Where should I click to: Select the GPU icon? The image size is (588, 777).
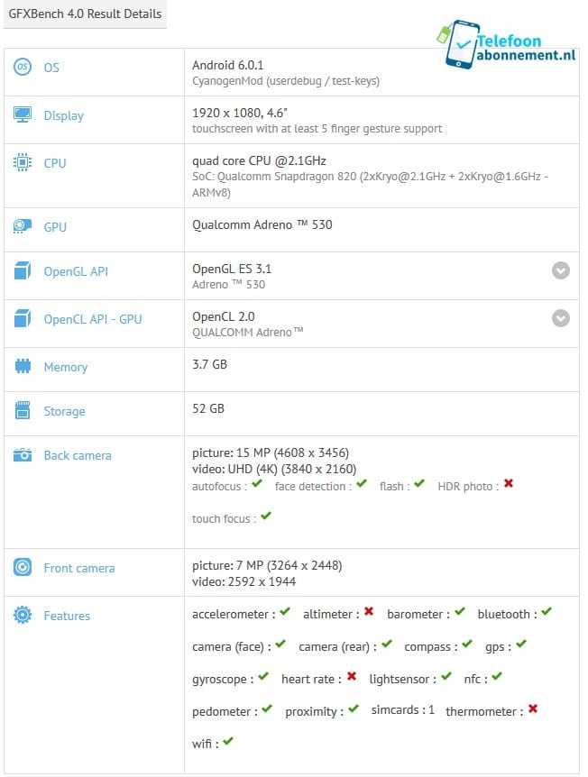click(x=23, y=227)
